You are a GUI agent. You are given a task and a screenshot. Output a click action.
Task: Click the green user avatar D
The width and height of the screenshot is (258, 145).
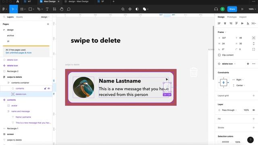(223, 9)
